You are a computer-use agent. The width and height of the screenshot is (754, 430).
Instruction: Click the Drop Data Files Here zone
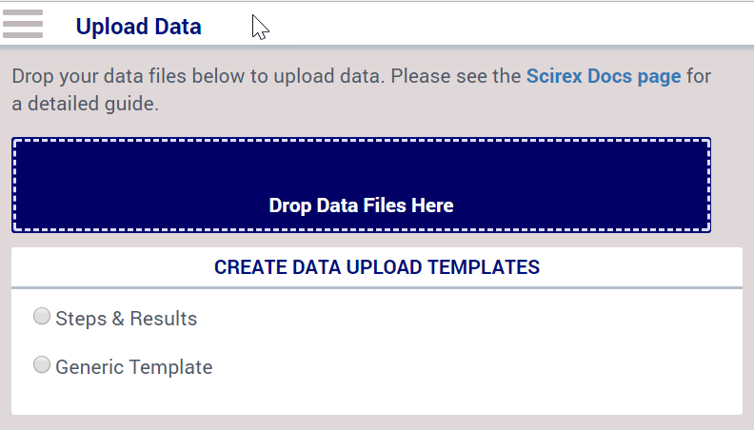click(x=361, y=185)
